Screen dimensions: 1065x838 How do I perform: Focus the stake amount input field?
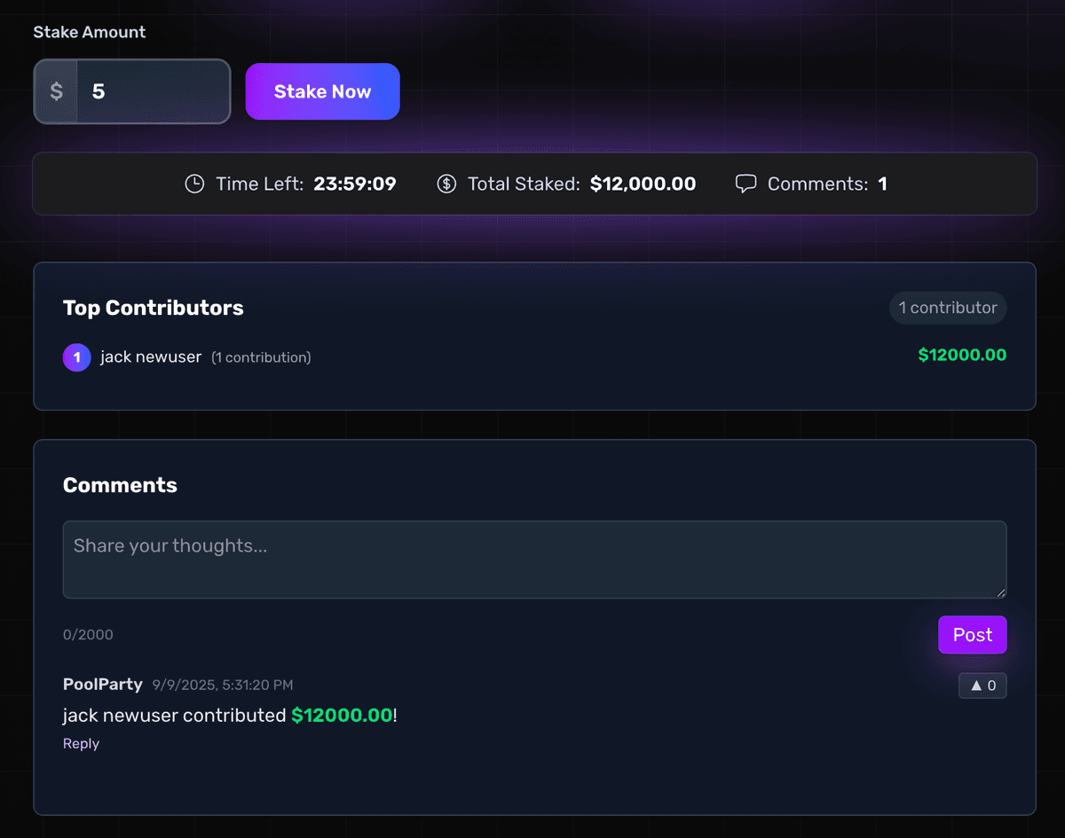(x=154, y=91)
